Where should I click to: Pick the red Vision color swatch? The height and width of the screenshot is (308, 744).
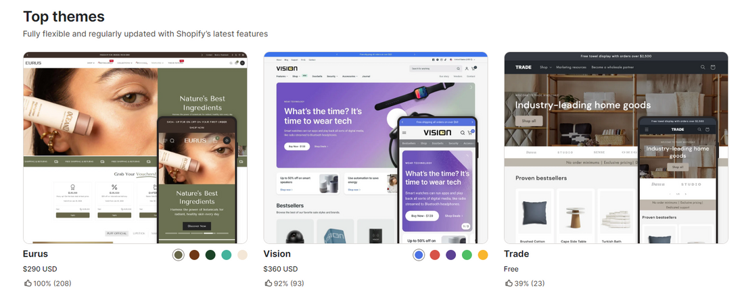[435, 255]
